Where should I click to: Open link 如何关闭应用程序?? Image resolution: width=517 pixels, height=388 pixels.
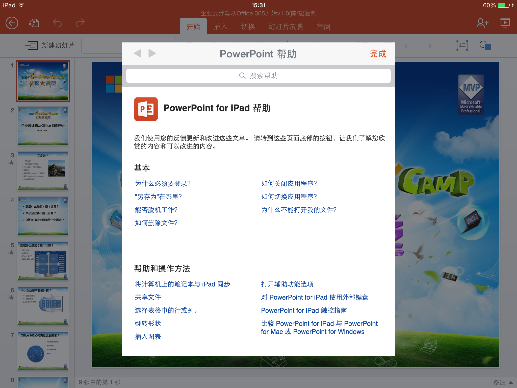289,183
